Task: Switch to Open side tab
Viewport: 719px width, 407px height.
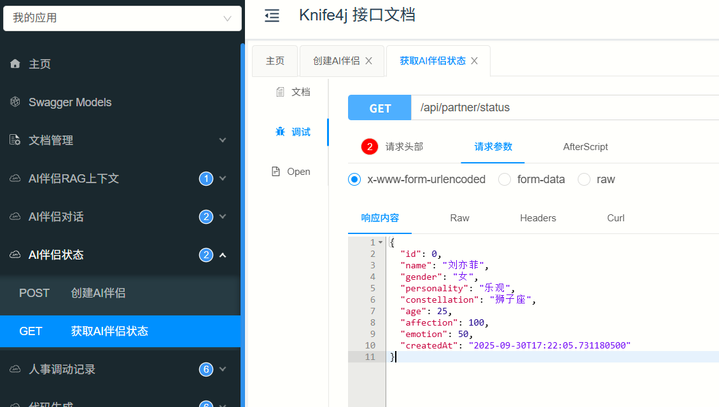Action: [291, 172]
